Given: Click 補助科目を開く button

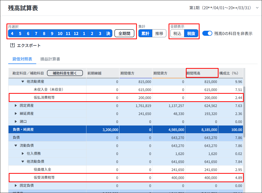Looking at the screenshot, I should pyautogui.click(x=65, y=73).
